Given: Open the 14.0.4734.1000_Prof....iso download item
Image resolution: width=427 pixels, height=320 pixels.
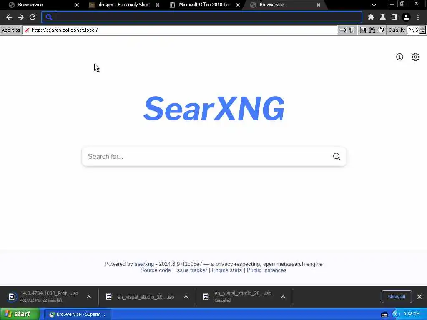Looking at the screenshot, I should [49, 297].
